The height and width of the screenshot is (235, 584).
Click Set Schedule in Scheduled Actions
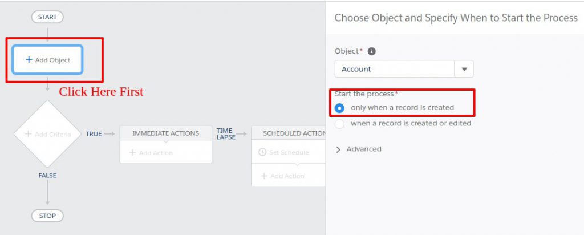(288, 152)
